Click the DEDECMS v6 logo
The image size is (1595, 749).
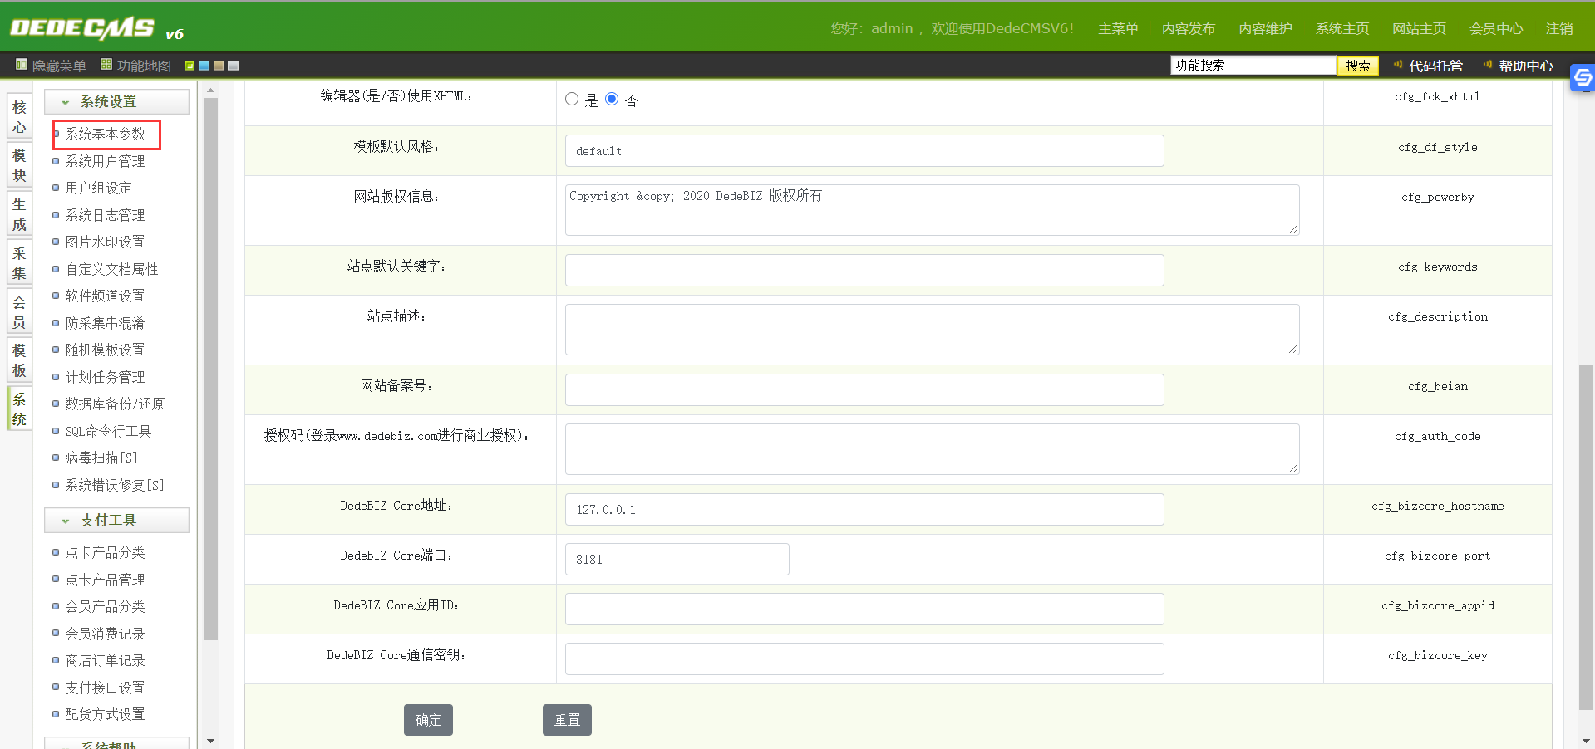coord(96,29)
